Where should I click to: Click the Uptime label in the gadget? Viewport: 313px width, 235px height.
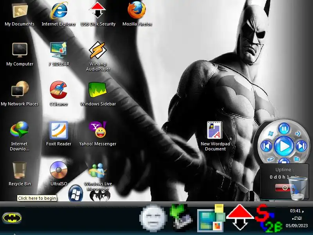point(284,170)
